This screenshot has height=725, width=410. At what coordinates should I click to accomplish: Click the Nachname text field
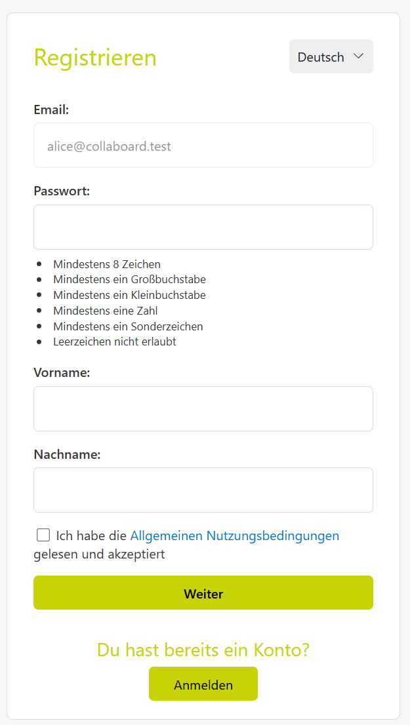point(203,490)
